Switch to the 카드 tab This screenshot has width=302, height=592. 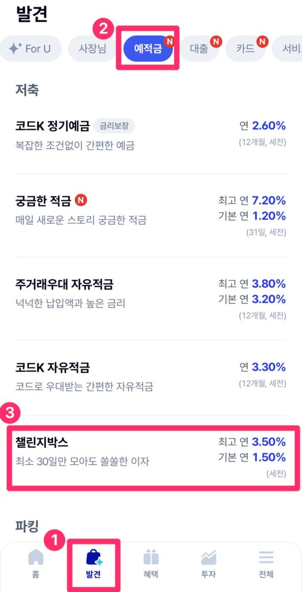pyautogui.click(x=245, y=49)
